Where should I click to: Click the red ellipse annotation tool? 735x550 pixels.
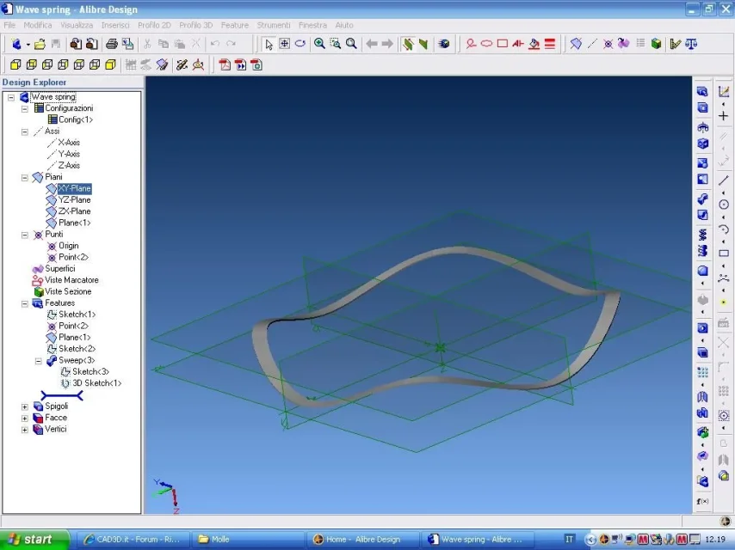[x=486, y=44]
